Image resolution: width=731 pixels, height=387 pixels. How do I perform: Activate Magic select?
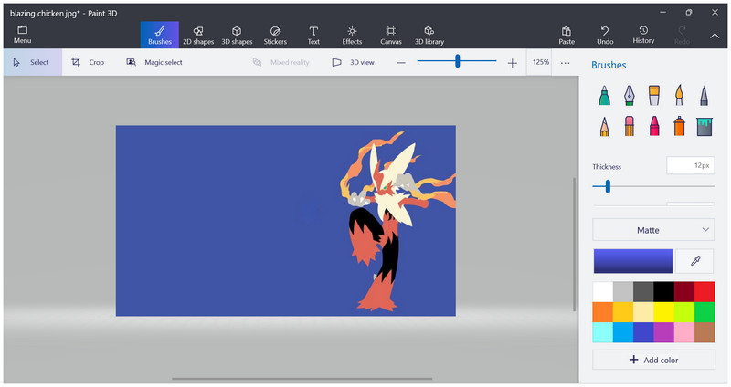tap(154, 62)
